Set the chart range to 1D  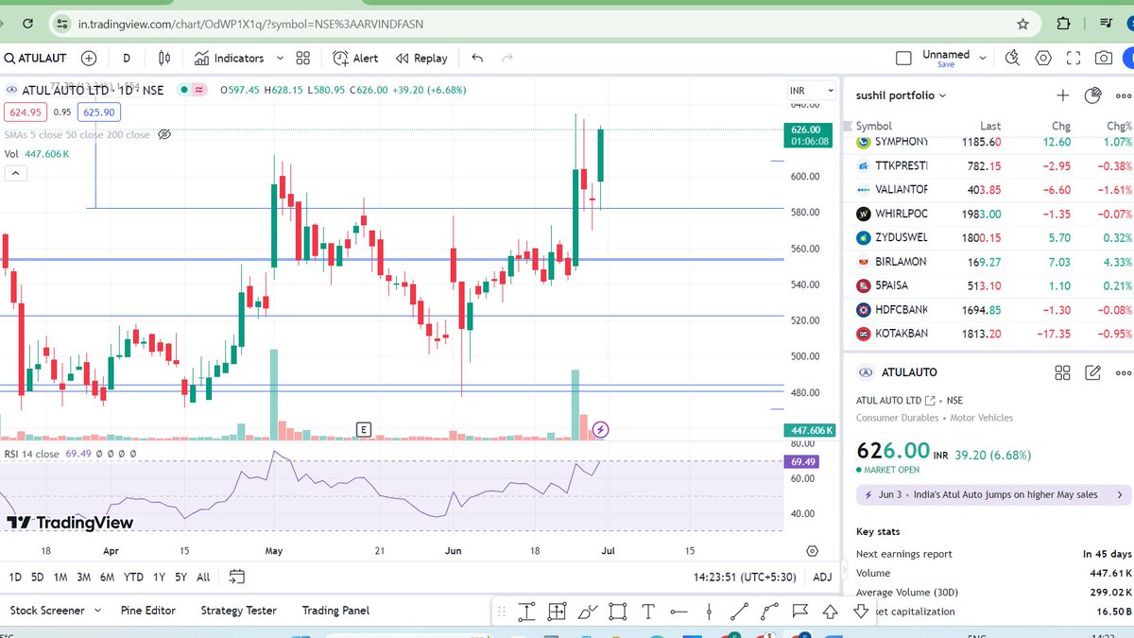[x=15, y=577]
